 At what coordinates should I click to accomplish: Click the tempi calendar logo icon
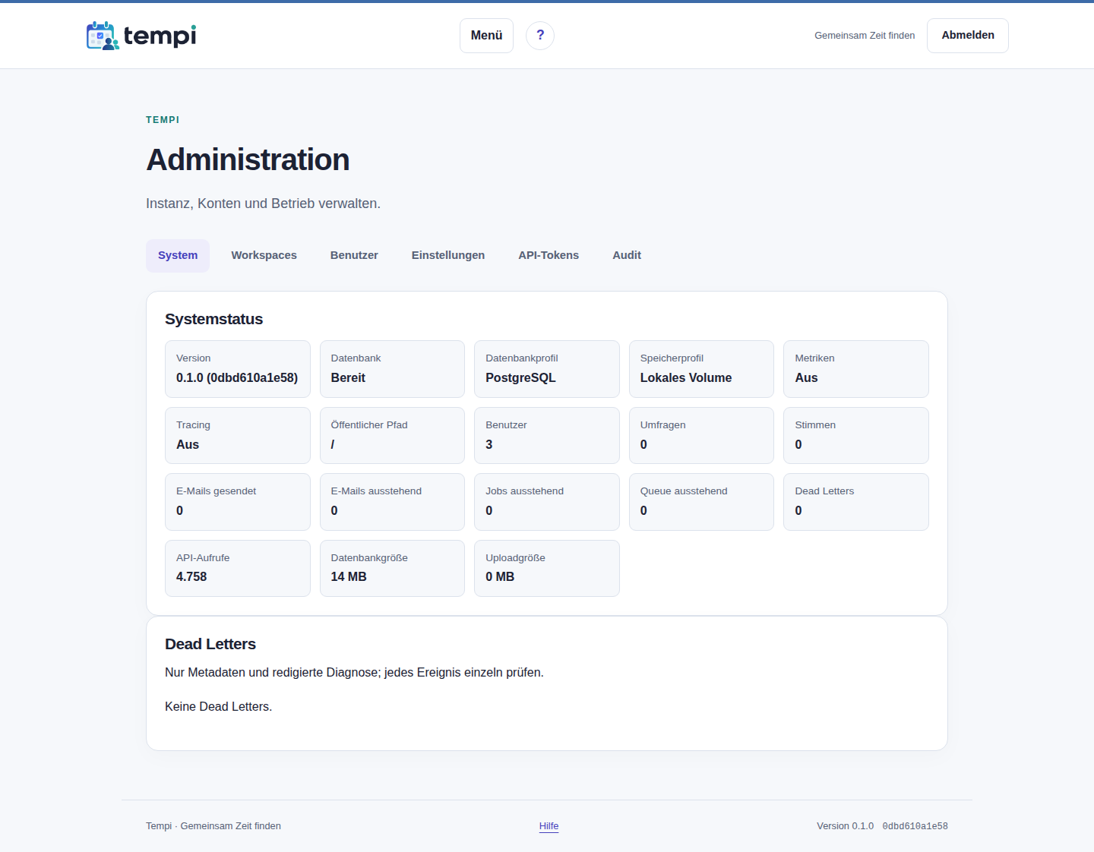(103, 36)
